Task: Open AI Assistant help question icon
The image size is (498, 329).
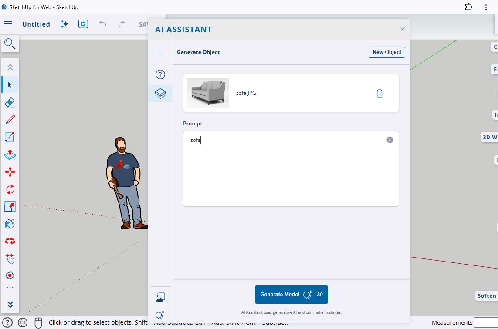Action: (160, 74)
